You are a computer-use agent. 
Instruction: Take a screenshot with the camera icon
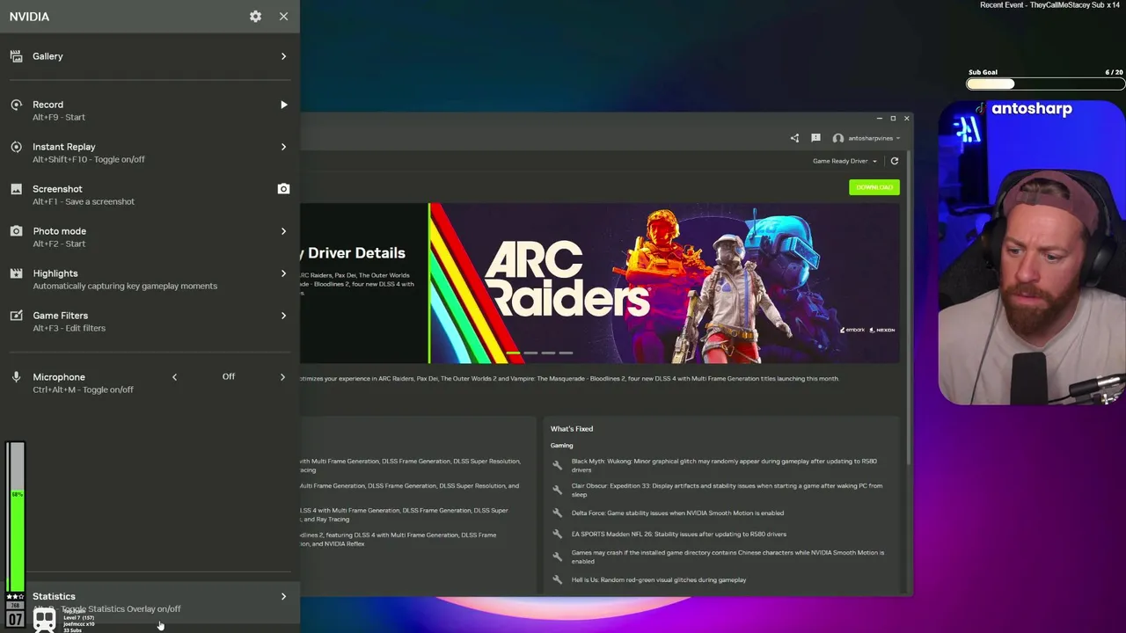[283, 189]
